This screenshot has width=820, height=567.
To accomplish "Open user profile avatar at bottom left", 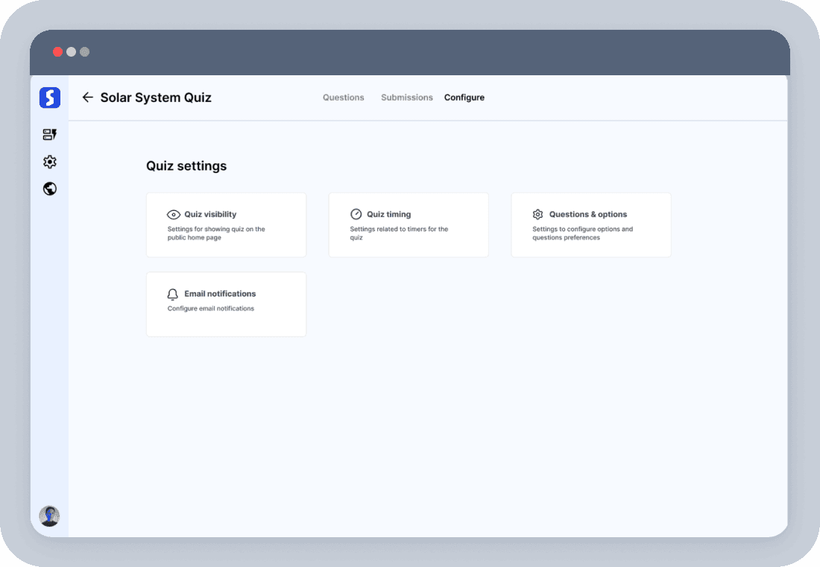I will [x=50, y=516].
